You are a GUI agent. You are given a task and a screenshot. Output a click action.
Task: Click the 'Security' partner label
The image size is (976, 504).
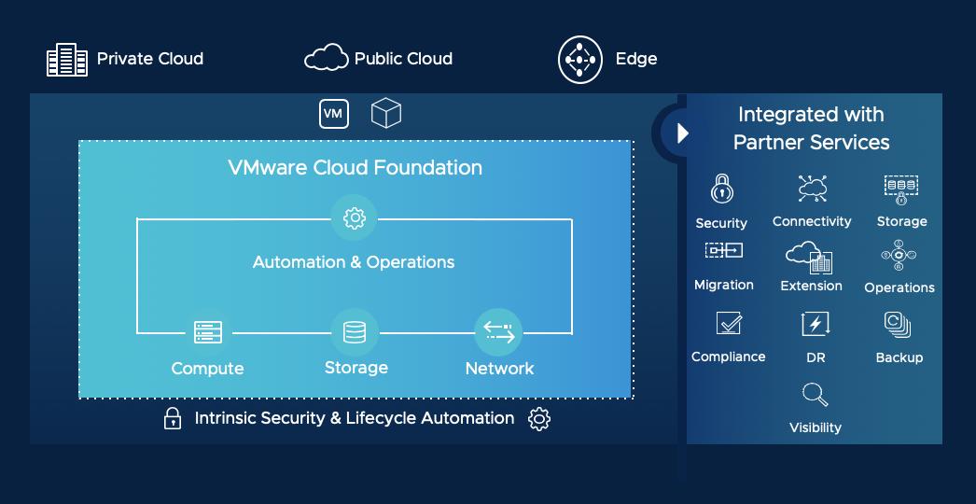721,223
